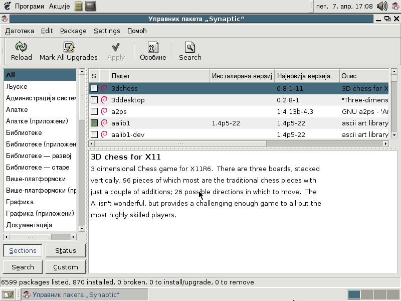This screenshot has width=401, height=301.
Task: Sort by Најновија верзија column header
Action: [x=306, y=76]
